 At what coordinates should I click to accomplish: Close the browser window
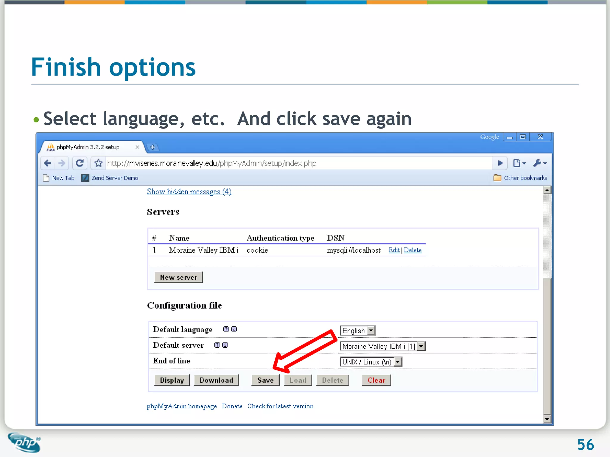click(x=540, y=137)
